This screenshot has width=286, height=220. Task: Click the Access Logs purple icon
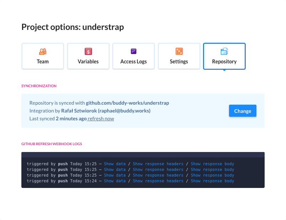click(x=134, y=51)
